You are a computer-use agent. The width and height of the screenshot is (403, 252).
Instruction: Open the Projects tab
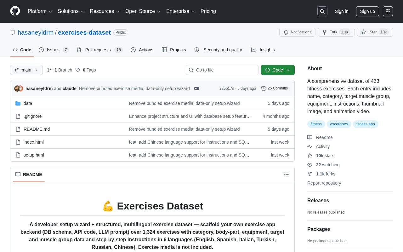click(x=174, y=50)
